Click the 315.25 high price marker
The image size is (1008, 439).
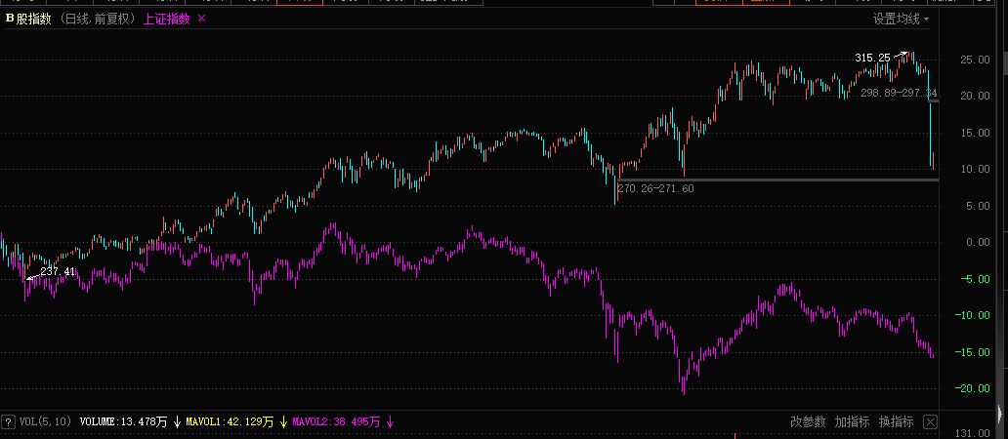[x=871, y=59]
